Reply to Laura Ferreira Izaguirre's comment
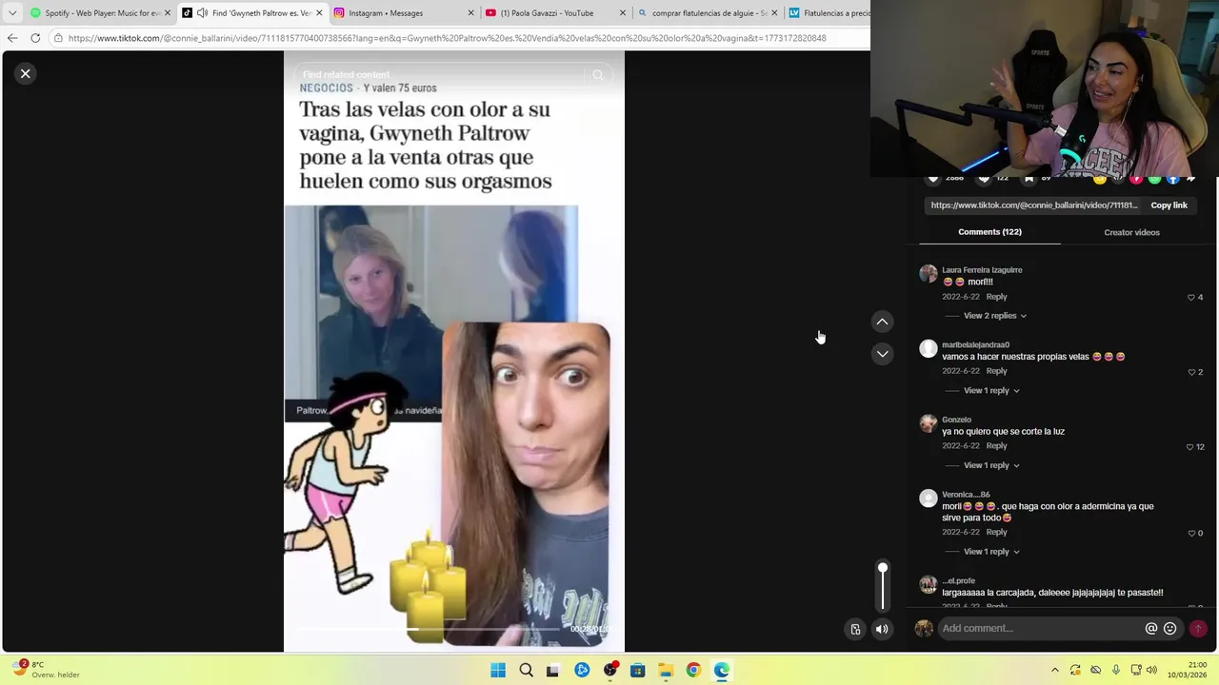 tap(996, 297)
